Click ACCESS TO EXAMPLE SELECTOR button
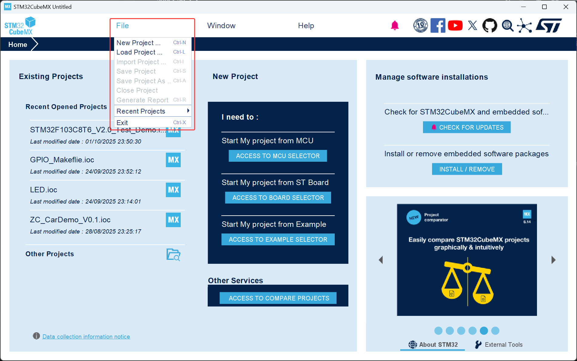Screen dimensions: 577x361 click(278, 240)
